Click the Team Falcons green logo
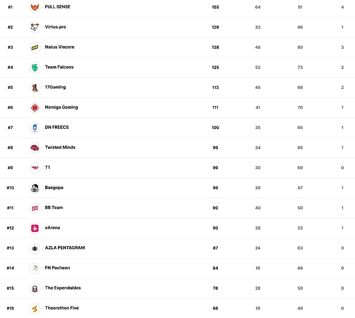Screen dimensions: 355x318 point(35,67)
